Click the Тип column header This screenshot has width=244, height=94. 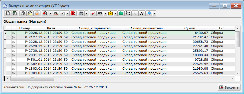221,28
